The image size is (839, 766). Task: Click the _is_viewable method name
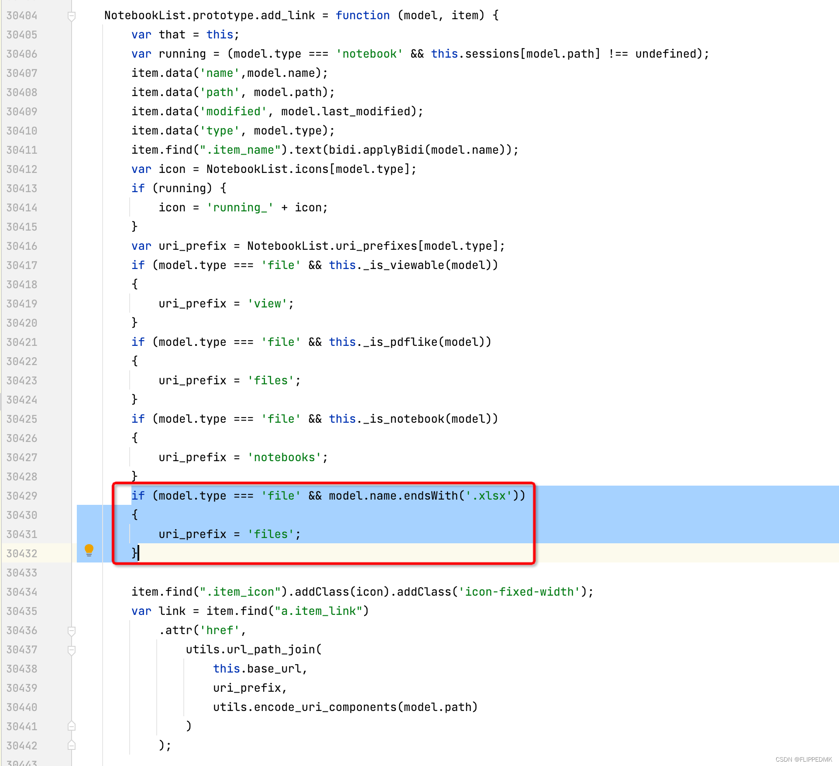point(403,266)
